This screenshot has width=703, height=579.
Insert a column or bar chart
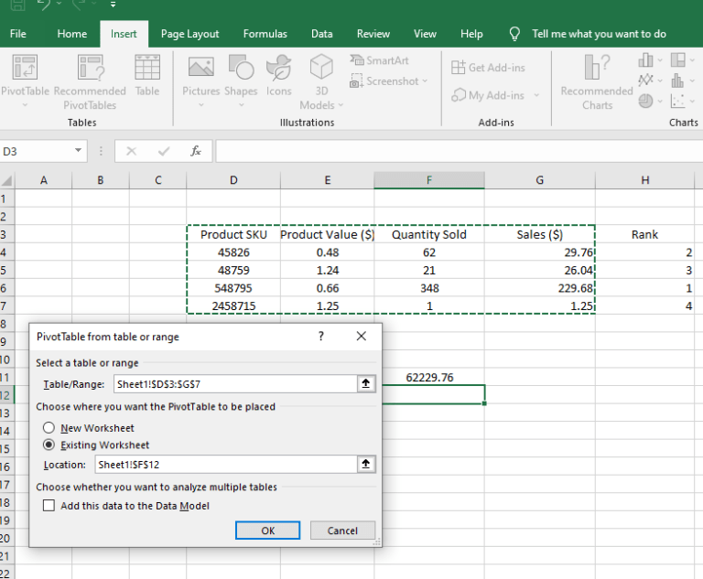(645, 59)
